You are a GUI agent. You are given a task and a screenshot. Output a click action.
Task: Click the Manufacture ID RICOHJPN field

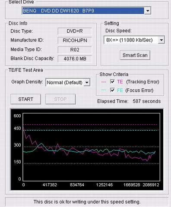(75, 41)
